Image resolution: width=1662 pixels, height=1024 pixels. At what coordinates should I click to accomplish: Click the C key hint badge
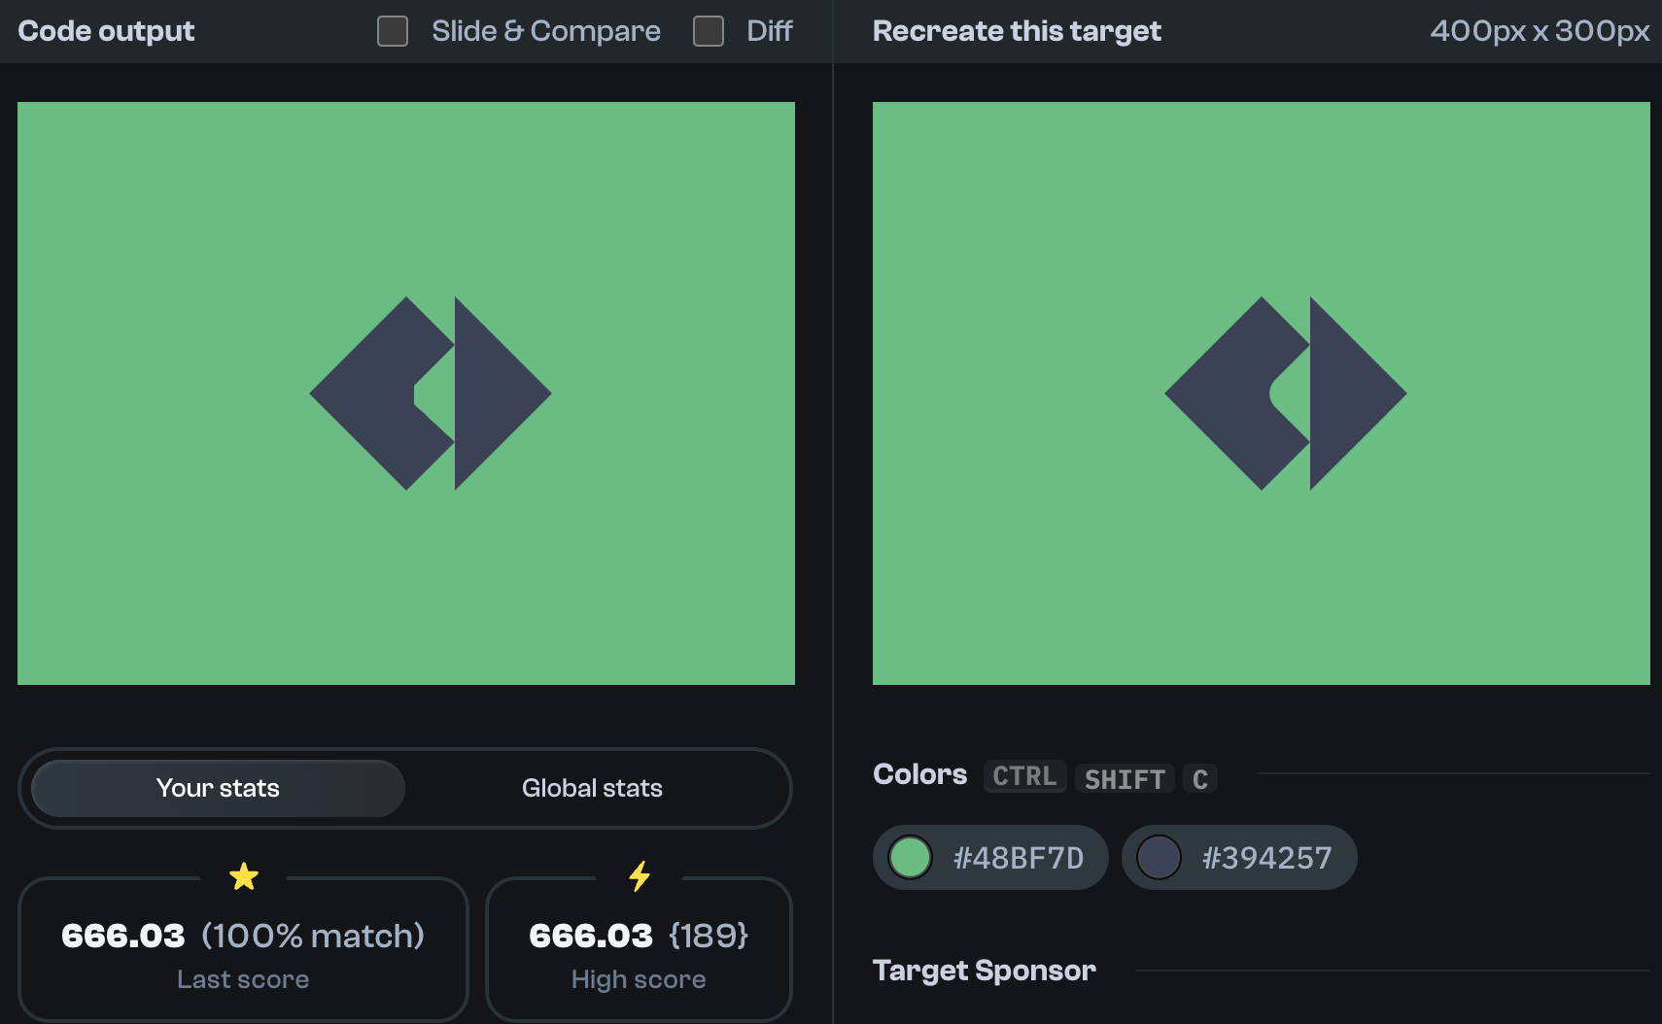pos(1200,778)
